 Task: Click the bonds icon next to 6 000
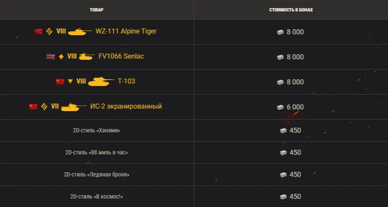pos(280,107)
